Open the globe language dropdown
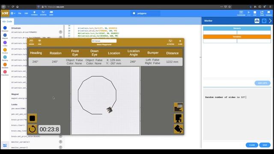Image resolution: width=274 pixels, height=154 pixels. 13,13
